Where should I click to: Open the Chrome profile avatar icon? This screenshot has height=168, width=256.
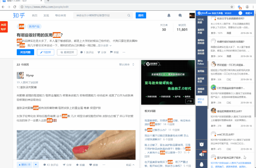click(x=247, y=7)
